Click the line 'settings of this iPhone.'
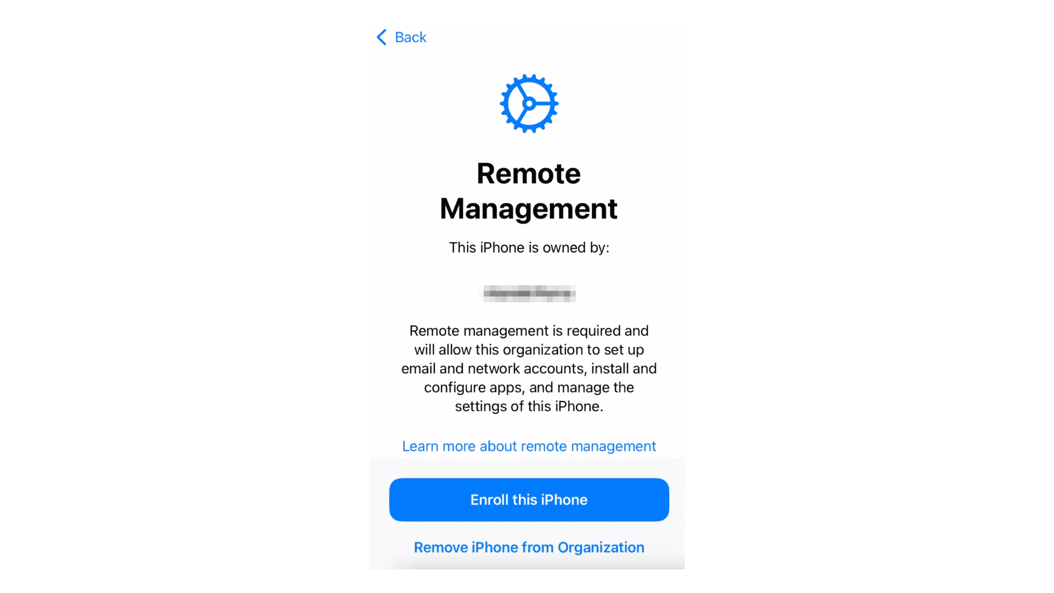 [529, 406]
